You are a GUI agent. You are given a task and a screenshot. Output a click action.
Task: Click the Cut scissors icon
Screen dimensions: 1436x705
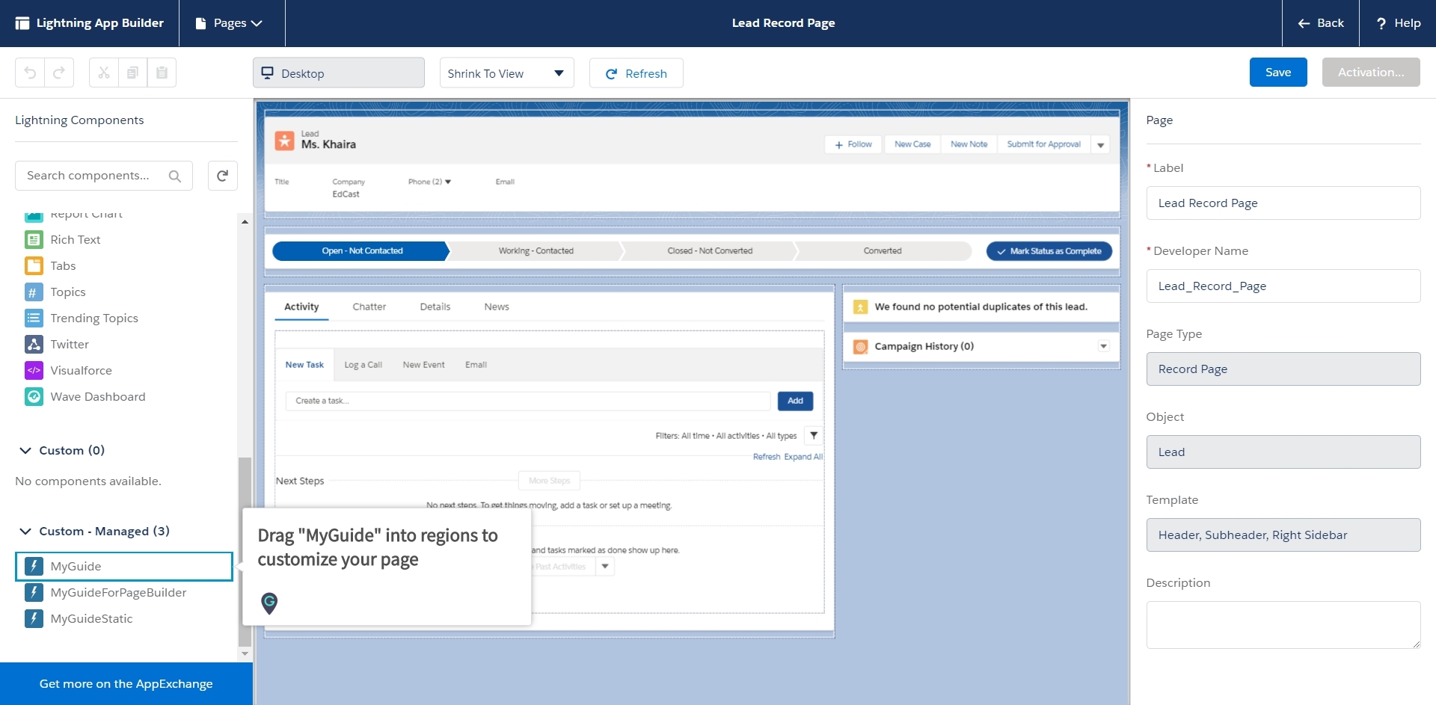click(x=104, y=73)
